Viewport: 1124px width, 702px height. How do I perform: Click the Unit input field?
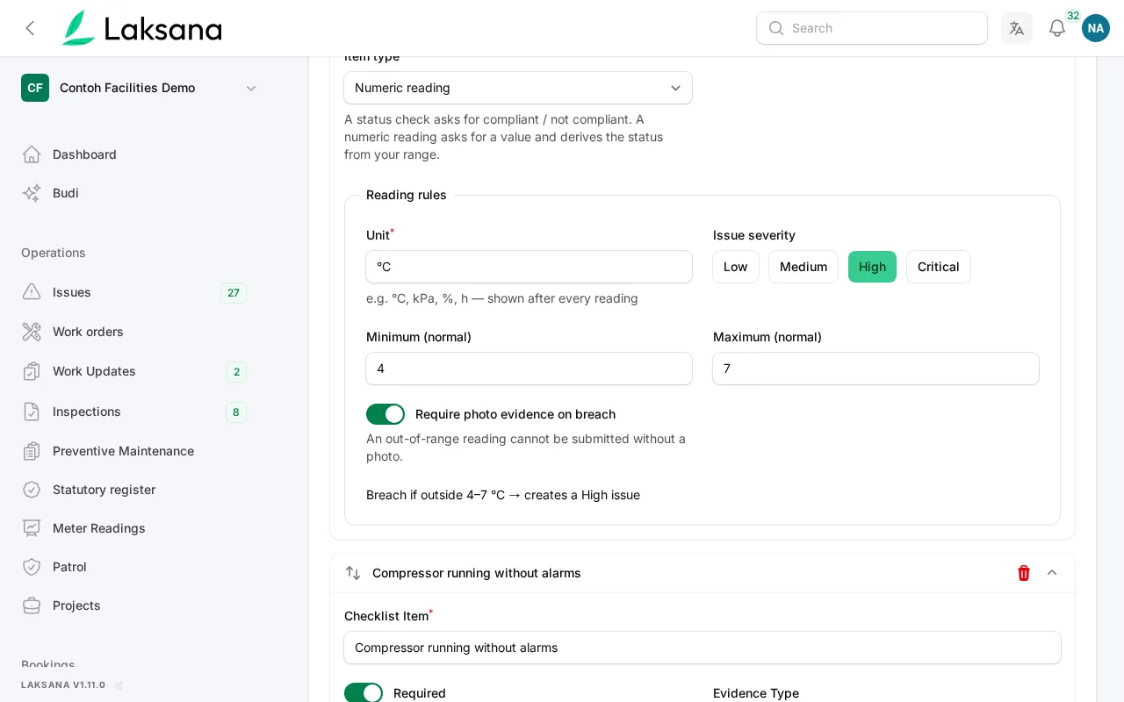529,267
